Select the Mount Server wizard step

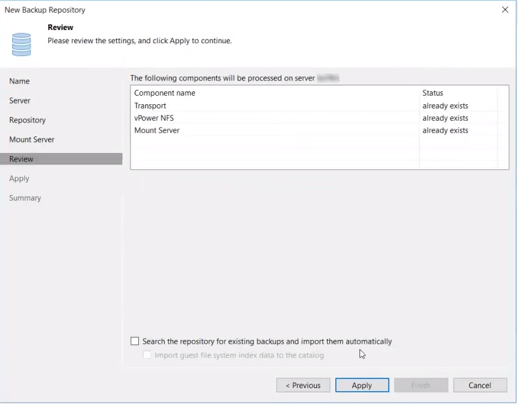tap(32, 140)
